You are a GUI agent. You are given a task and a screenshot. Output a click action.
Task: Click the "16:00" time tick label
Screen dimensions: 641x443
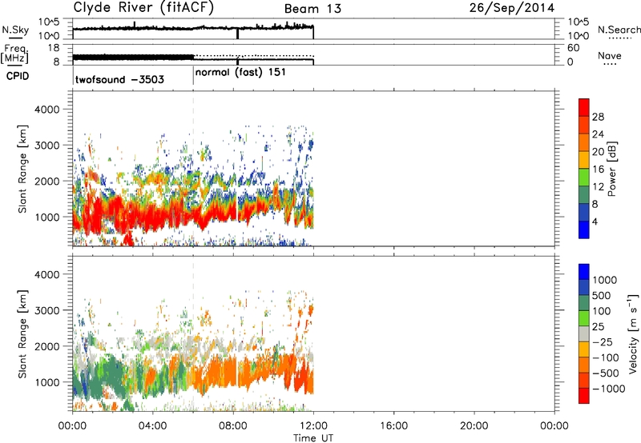(x=393, y=426)
